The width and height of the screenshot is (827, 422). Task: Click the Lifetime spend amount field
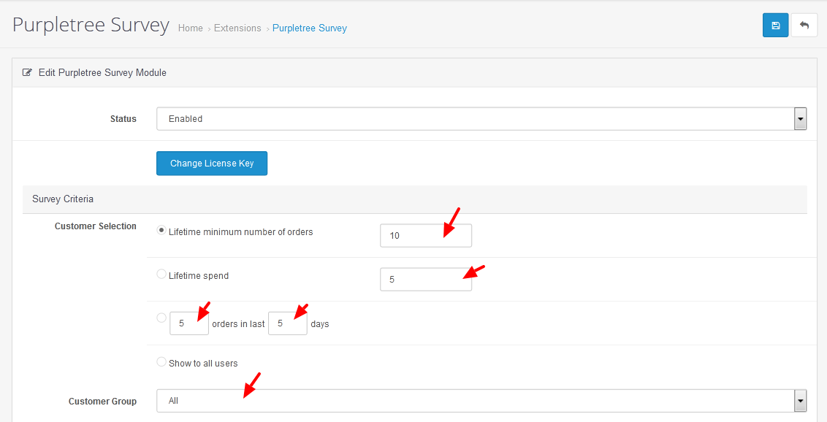[x=426, y=279]
